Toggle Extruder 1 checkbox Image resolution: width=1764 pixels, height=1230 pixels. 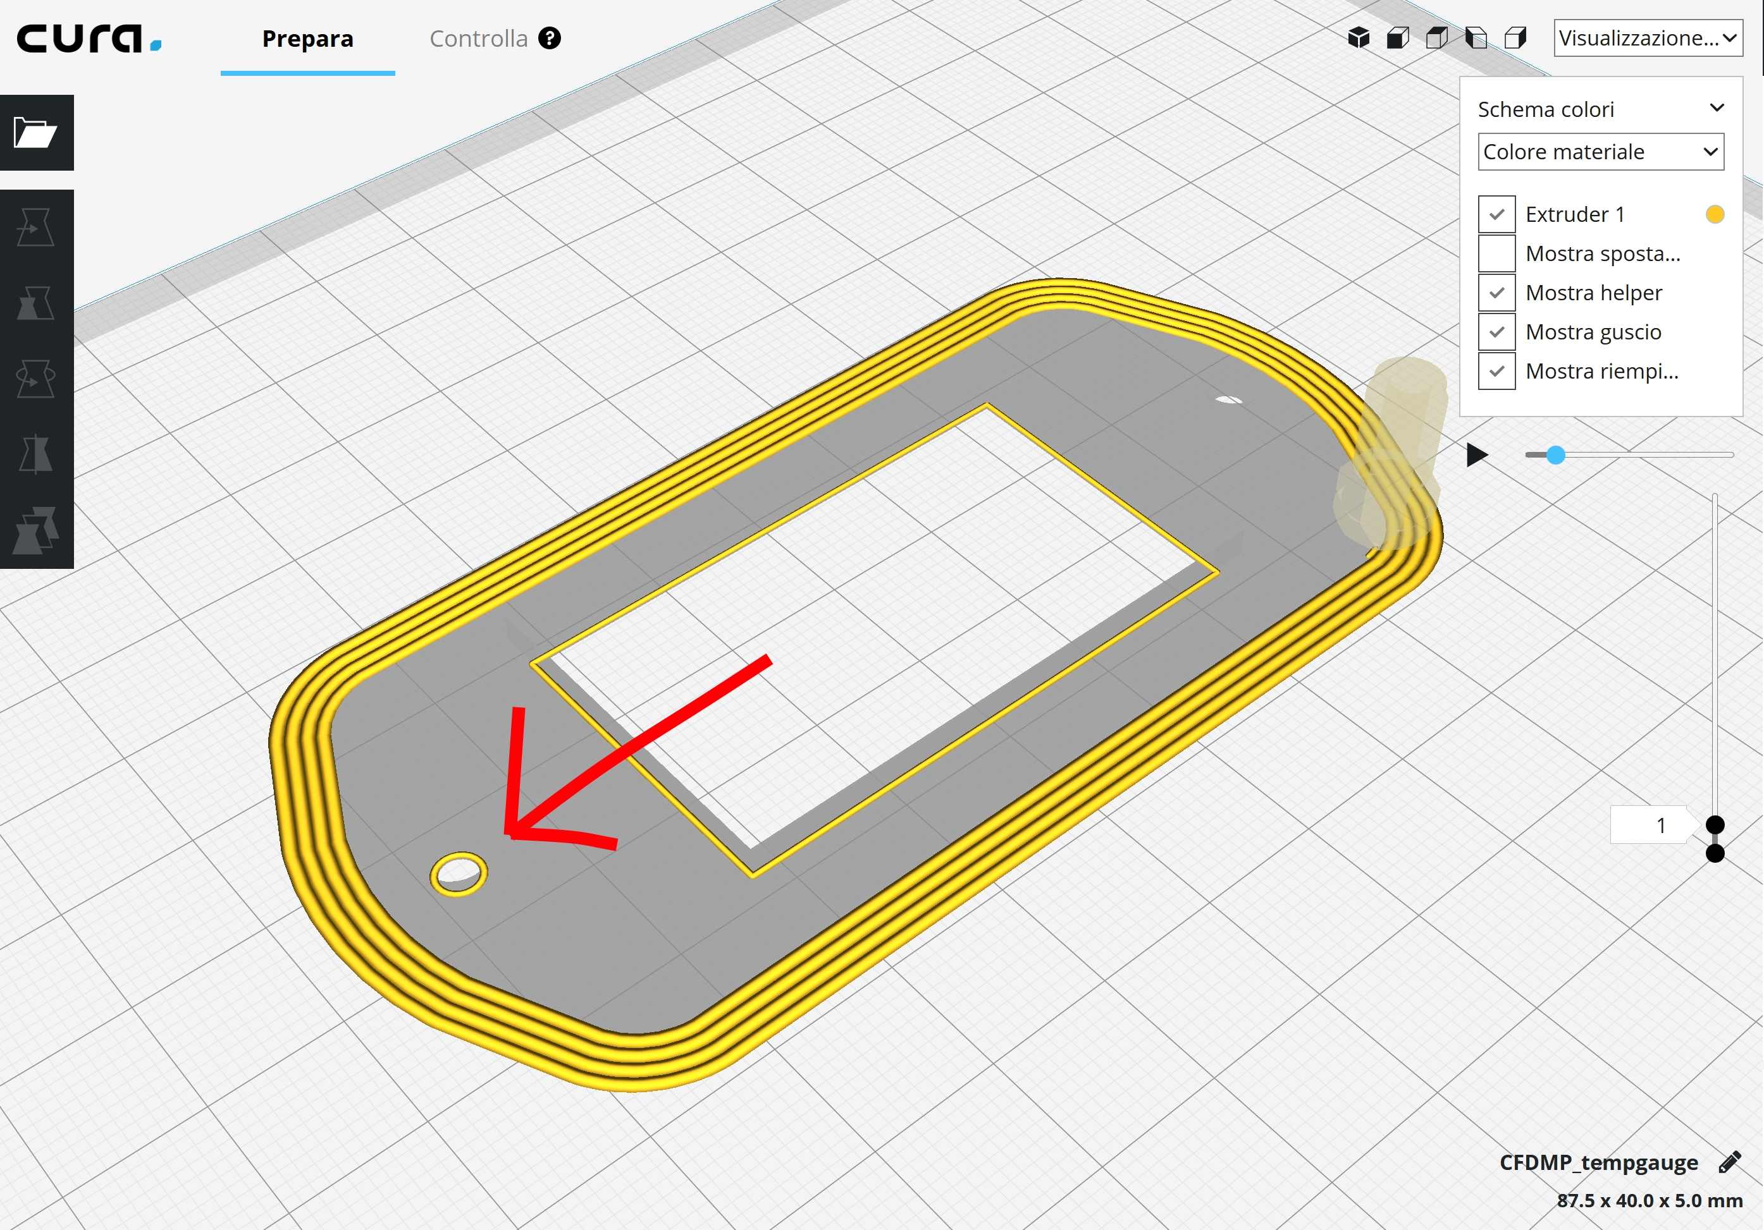coord(1496,214)
